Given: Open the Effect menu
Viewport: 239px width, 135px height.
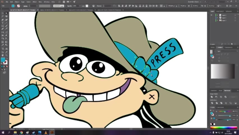Looking at the screenshot, I should click(x=35, y=2).
